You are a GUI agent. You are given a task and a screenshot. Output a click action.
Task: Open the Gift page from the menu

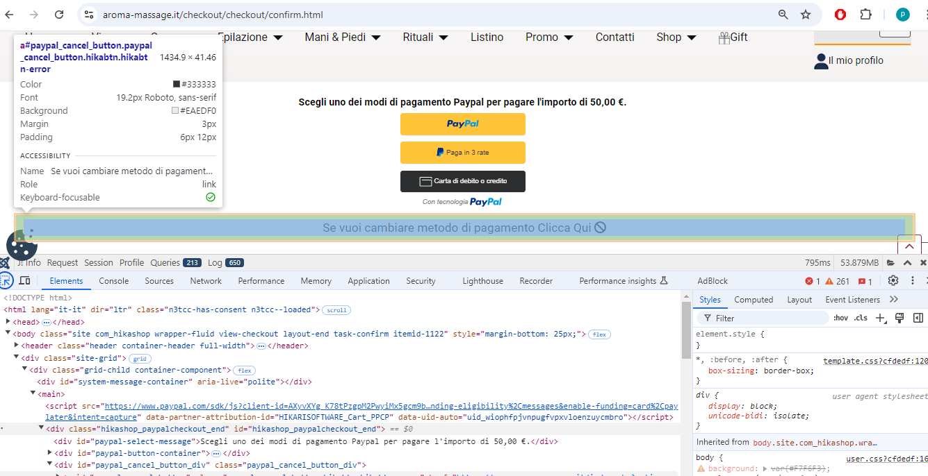[x=733, y=37]
